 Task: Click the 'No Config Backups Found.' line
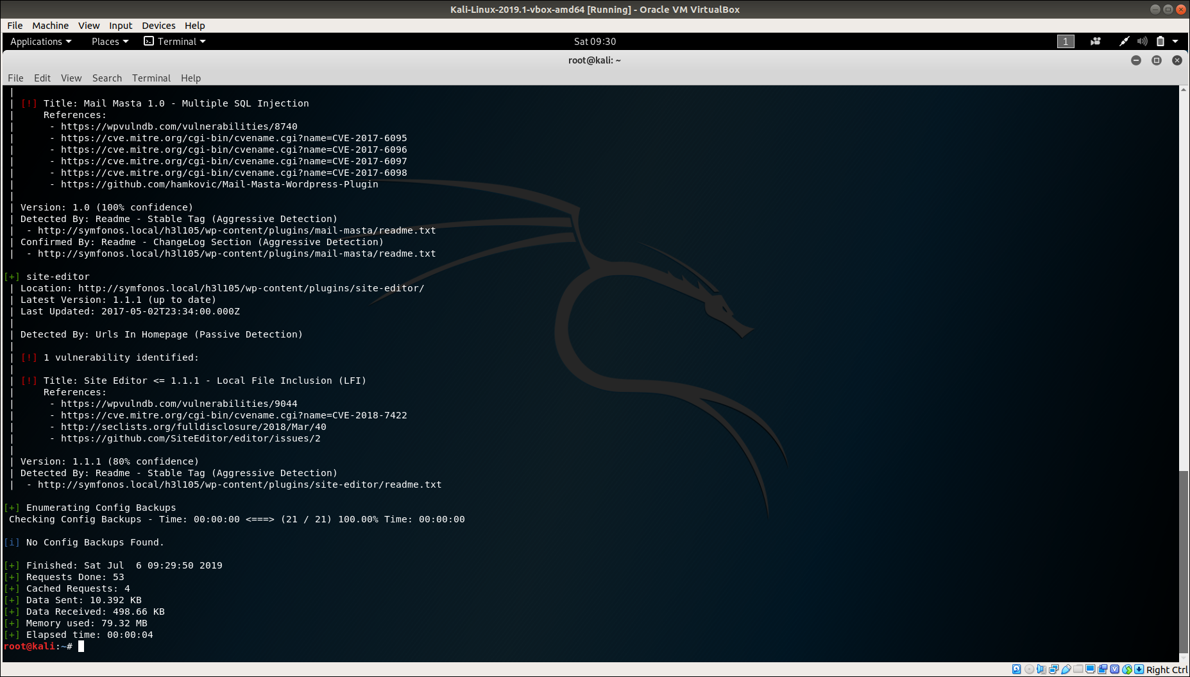click(95, 542)
